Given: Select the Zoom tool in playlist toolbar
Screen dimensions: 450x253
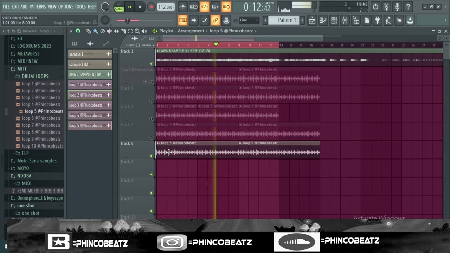Looking at the screenshot, I should coord(137,31).
